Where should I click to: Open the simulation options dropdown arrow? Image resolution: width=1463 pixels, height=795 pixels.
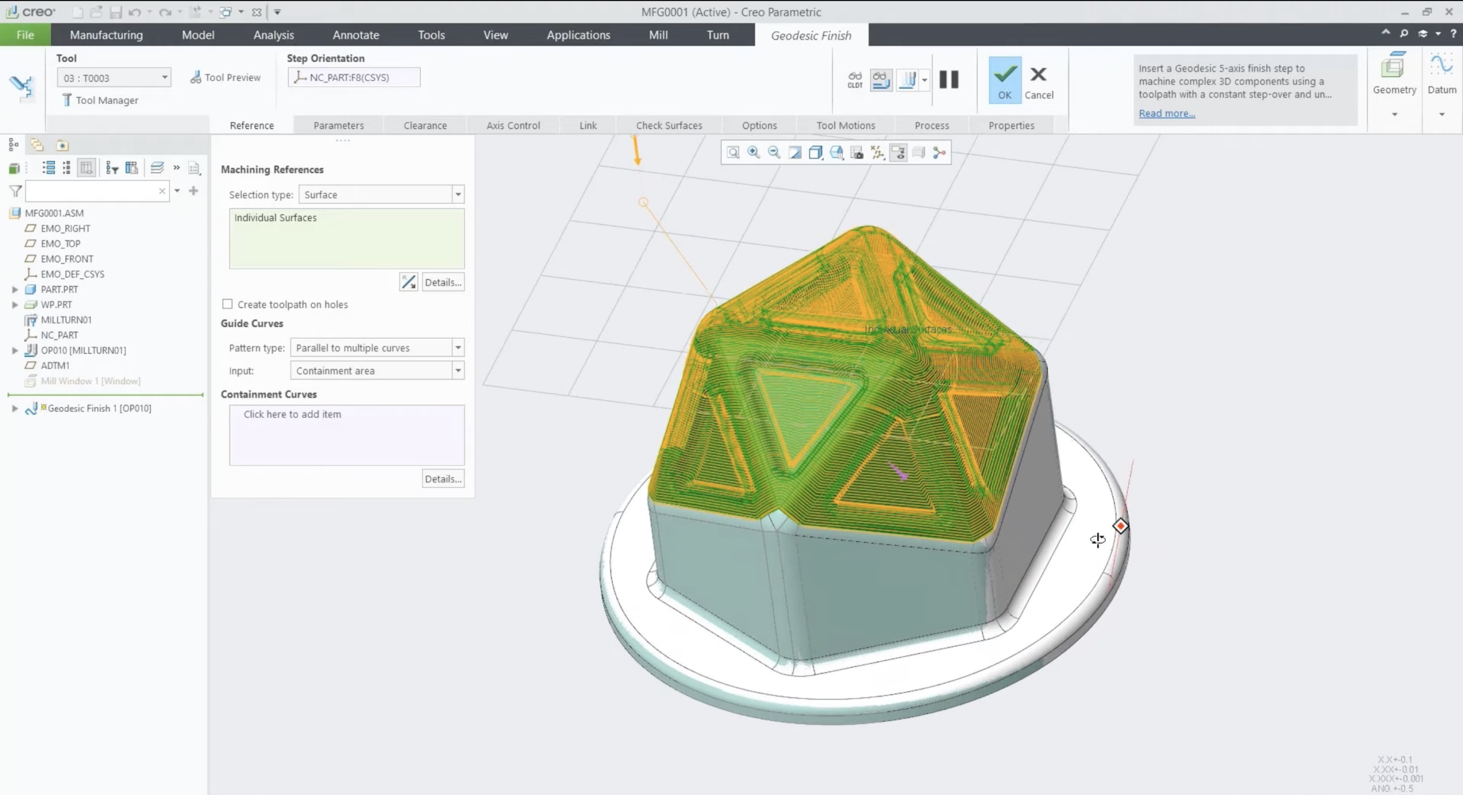tap(924, 80)
